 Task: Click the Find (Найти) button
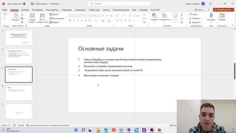[193, 14]
